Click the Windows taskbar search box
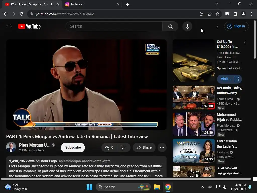The image size is (257, 193). (123, 187)
